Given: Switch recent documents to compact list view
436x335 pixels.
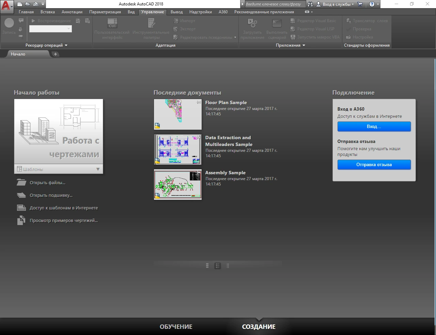Looking at the screenshot, I should 228,266.
